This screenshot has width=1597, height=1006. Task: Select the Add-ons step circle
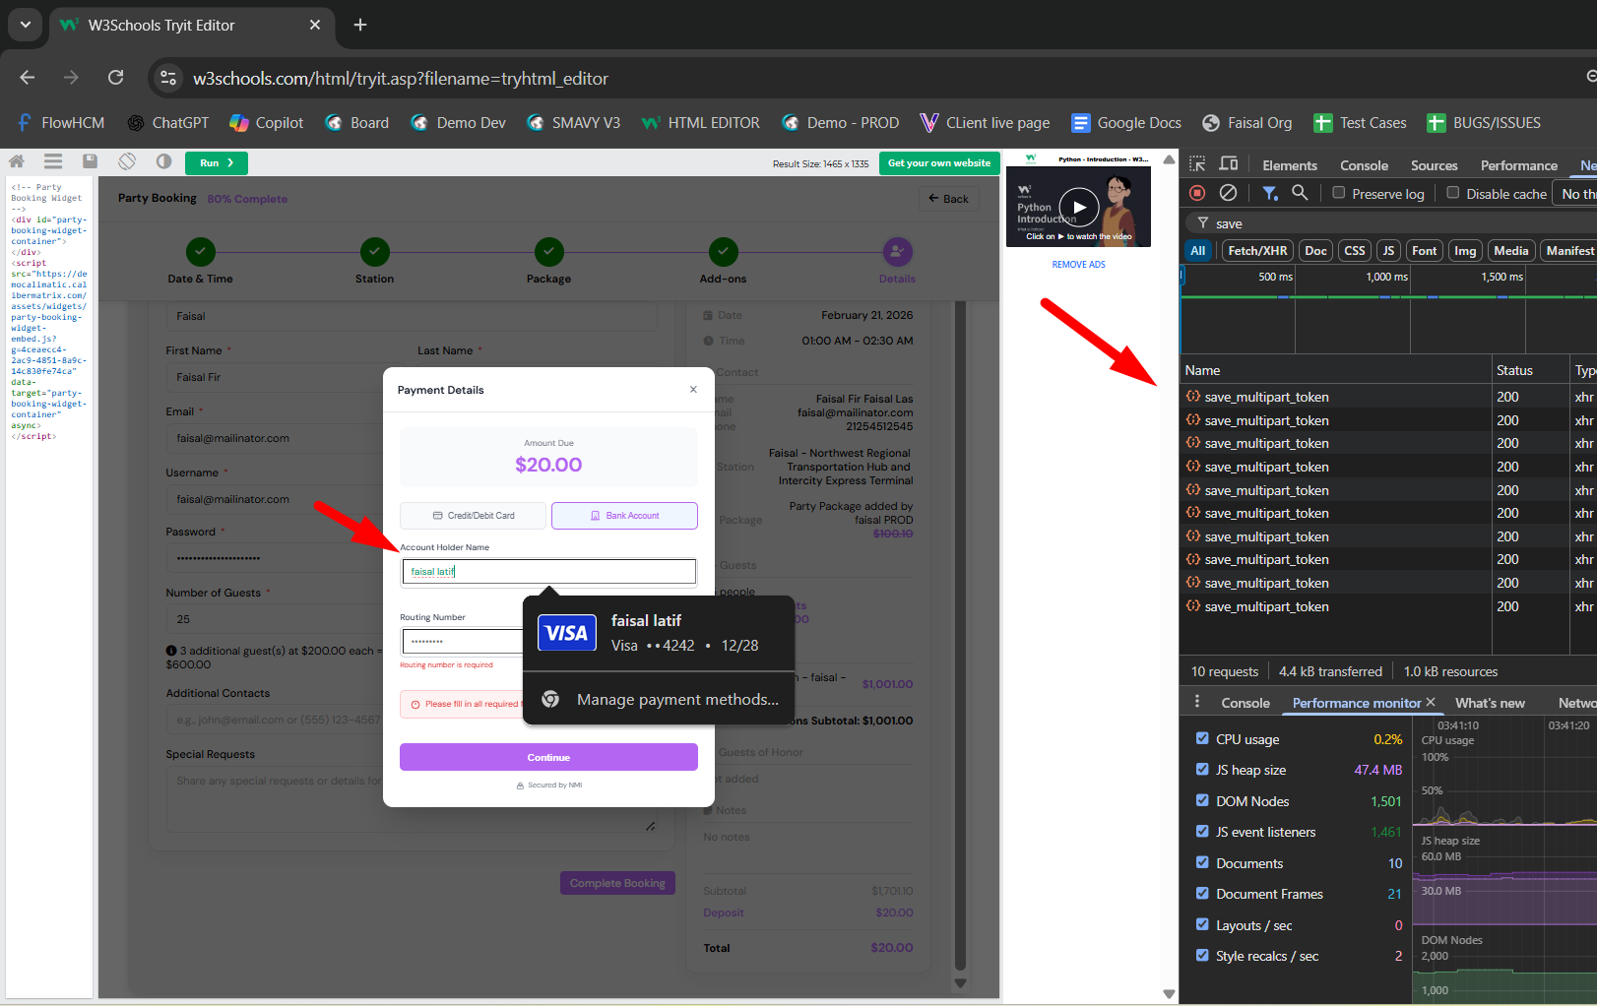[x=724, y=252]
